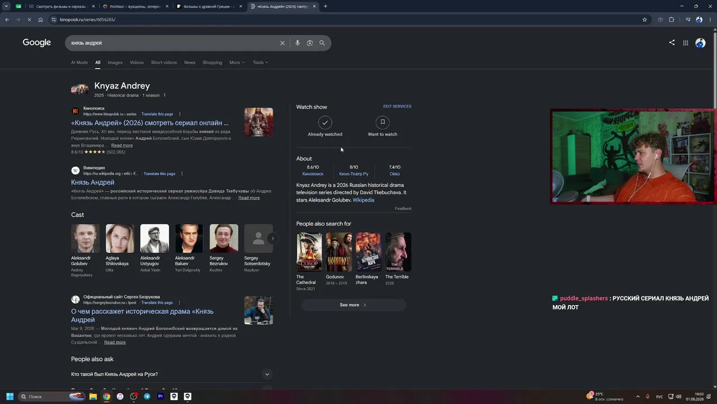Screen dimensions: 717x404
Task: Open File Explorer from taskbar
Action: click(x=93, y=397)
